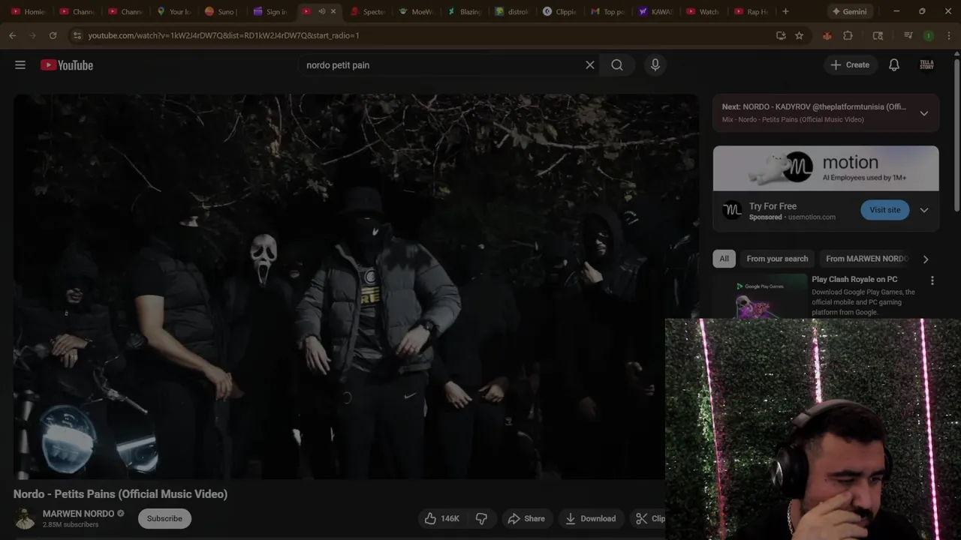
Task: Like the video with thumbs up
Action: point(441,518)
